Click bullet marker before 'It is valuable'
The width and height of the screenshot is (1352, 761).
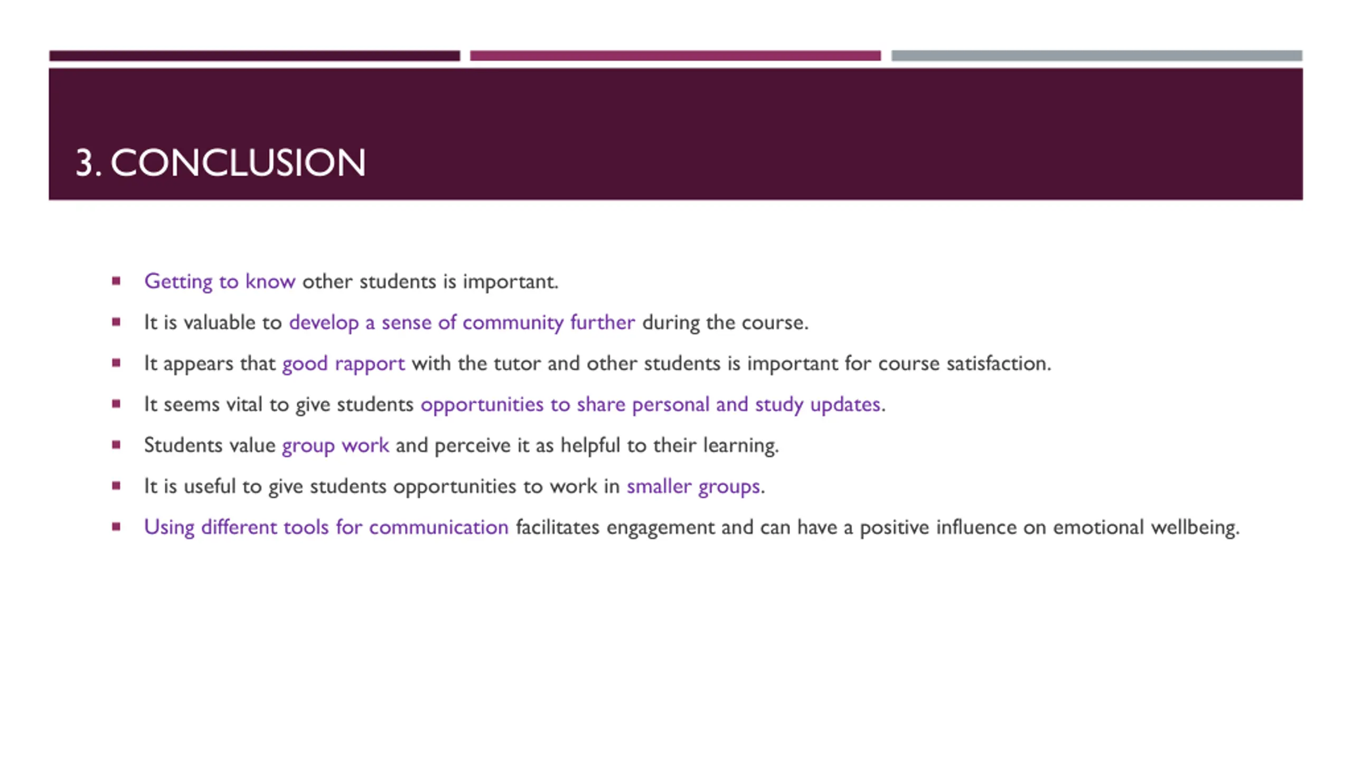[116, 321]
